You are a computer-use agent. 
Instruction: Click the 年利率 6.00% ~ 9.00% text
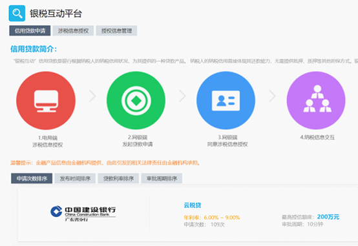212,218
